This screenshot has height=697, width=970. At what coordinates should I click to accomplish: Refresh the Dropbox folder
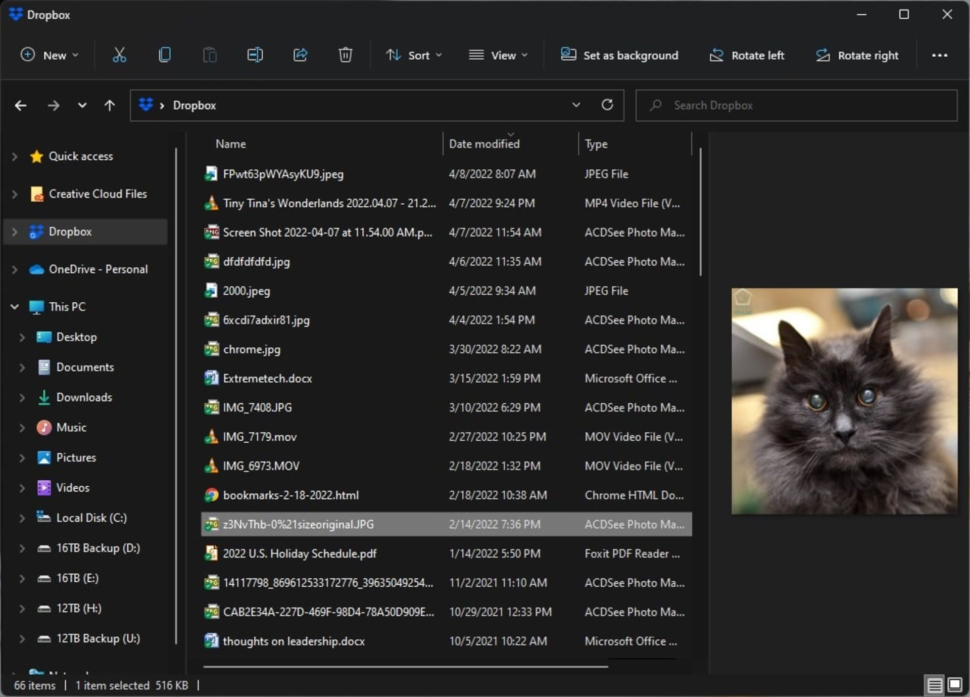[x=607, y=105]
